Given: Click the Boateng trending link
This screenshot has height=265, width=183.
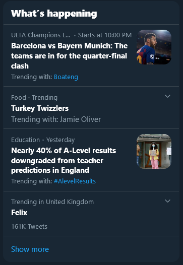Looking at the screenshot, I should point(66,77).
